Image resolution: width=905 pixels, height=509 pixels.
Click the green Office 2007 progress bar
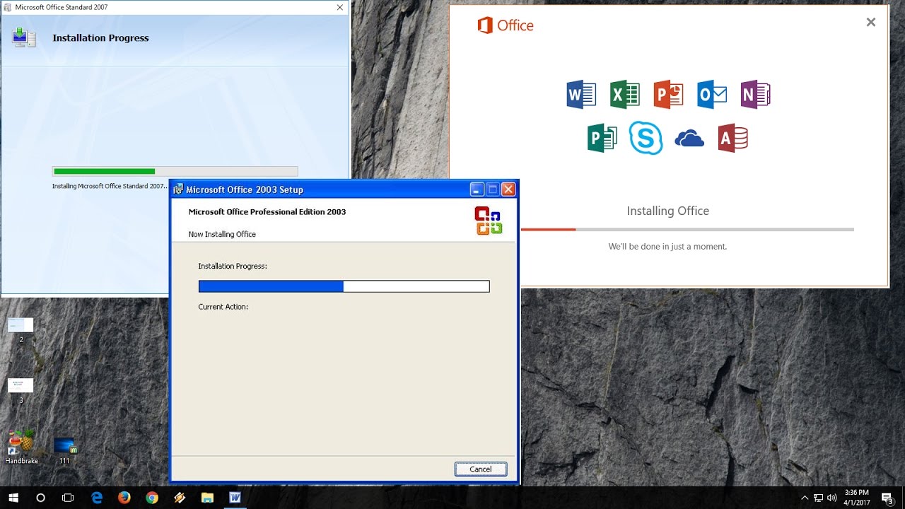tap(175, 171)
